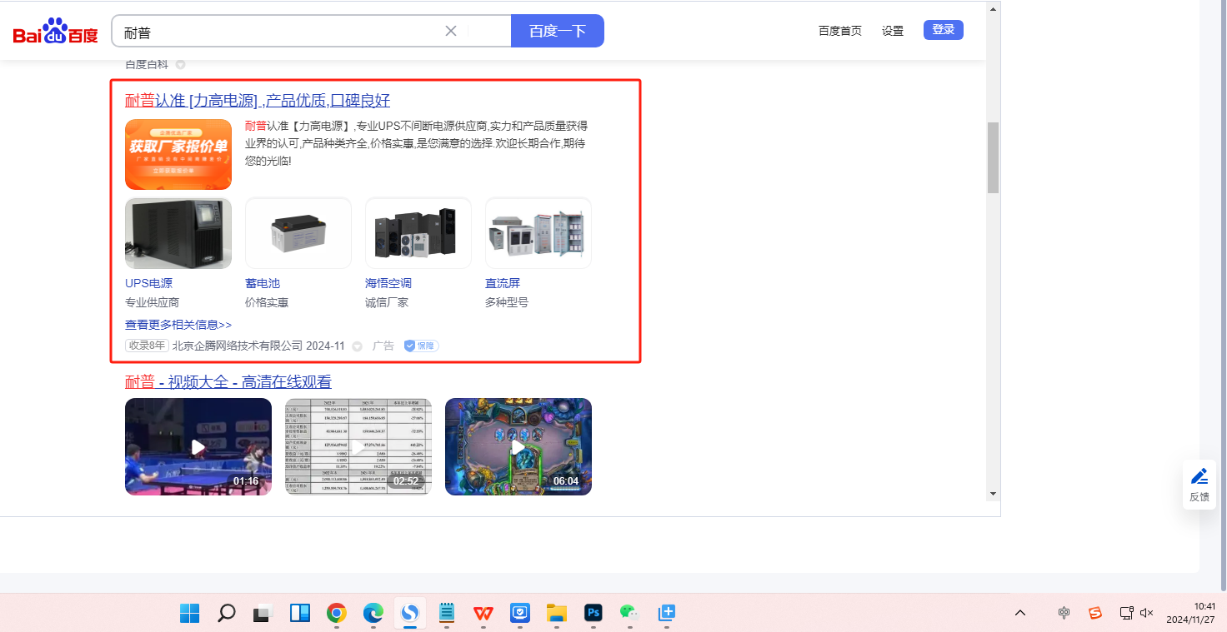Launch Google Chrome from the taskbar
This screenshot has height=632, width=1227.
point(337,614)
